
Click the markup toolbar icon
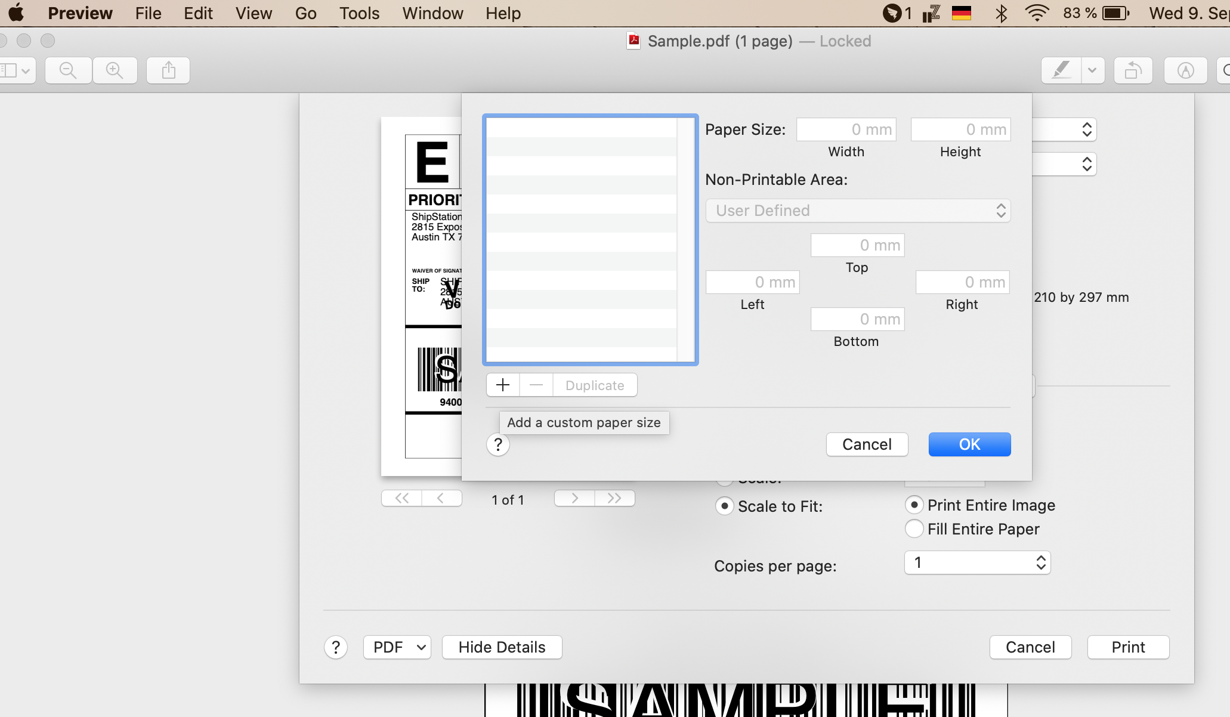pos(1185,70)
